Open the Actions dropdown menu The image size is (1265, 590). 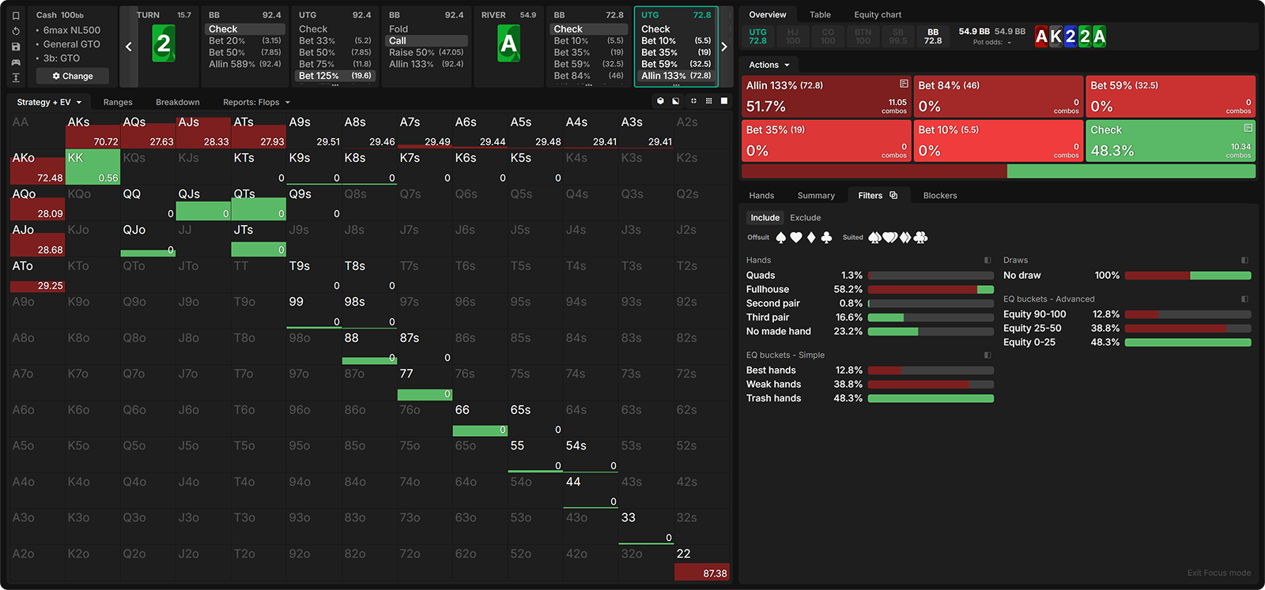click(768, 65)
